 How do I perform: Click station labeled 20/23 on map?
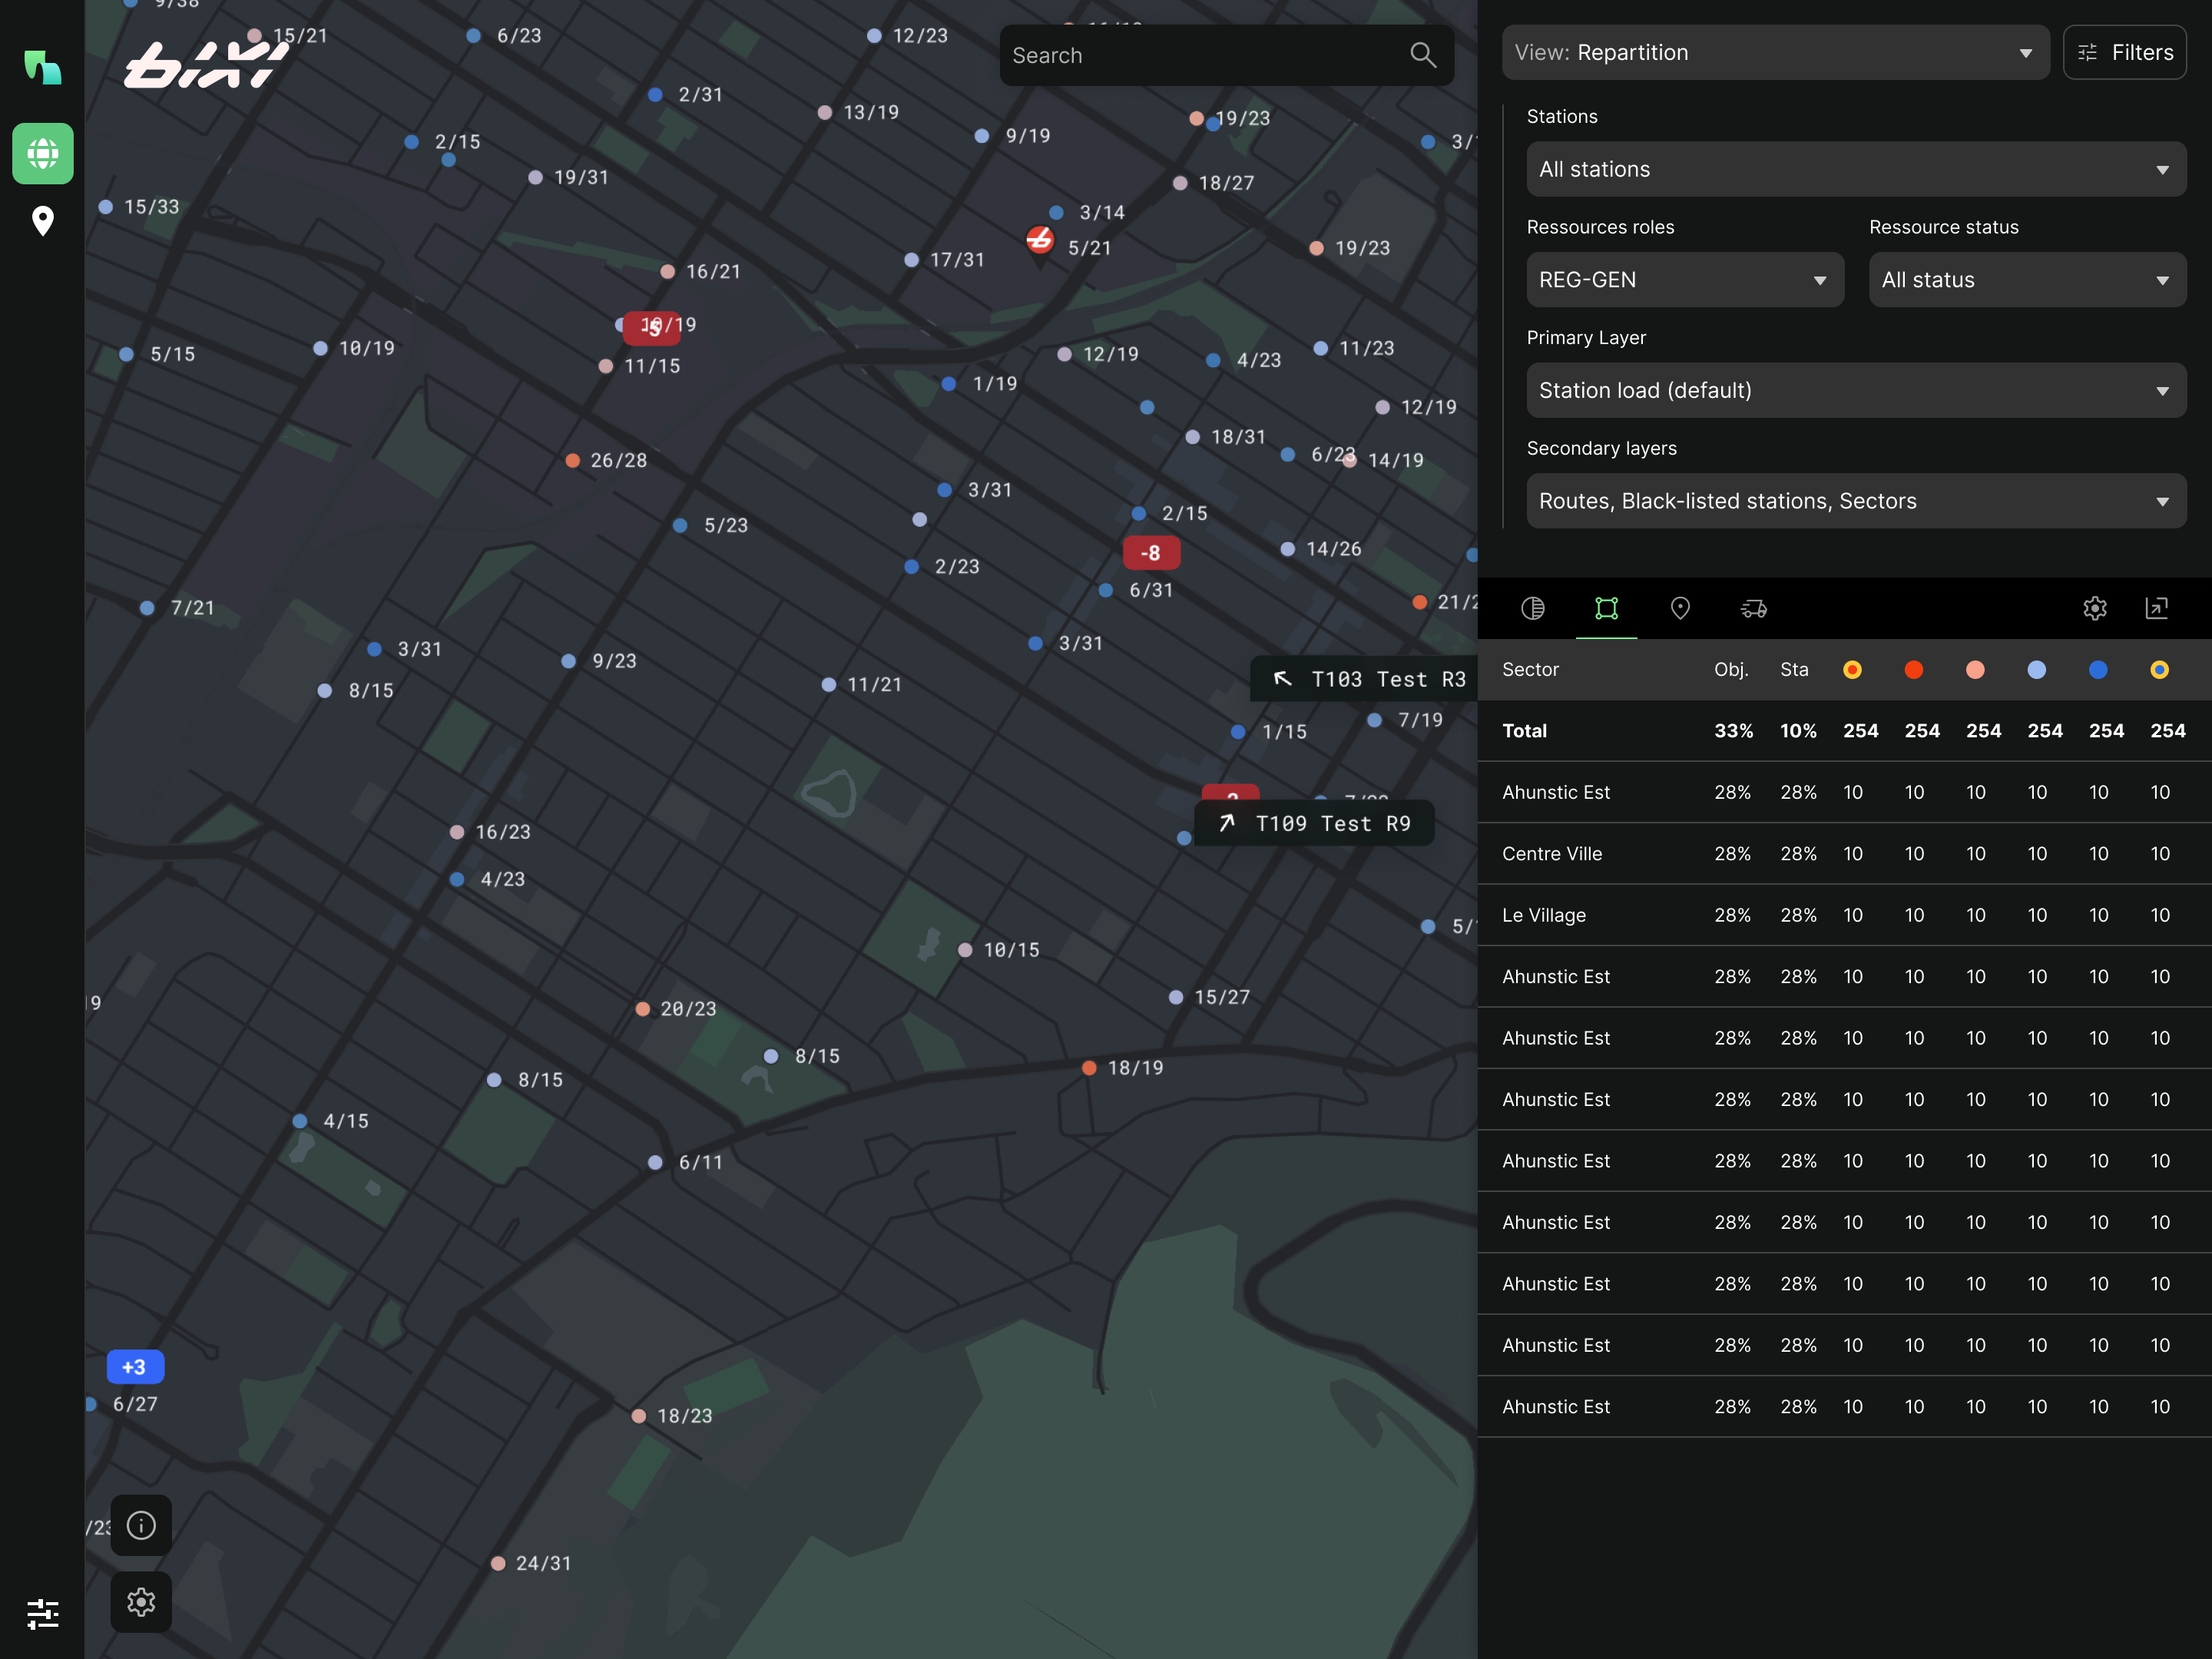pos(643,1009)
